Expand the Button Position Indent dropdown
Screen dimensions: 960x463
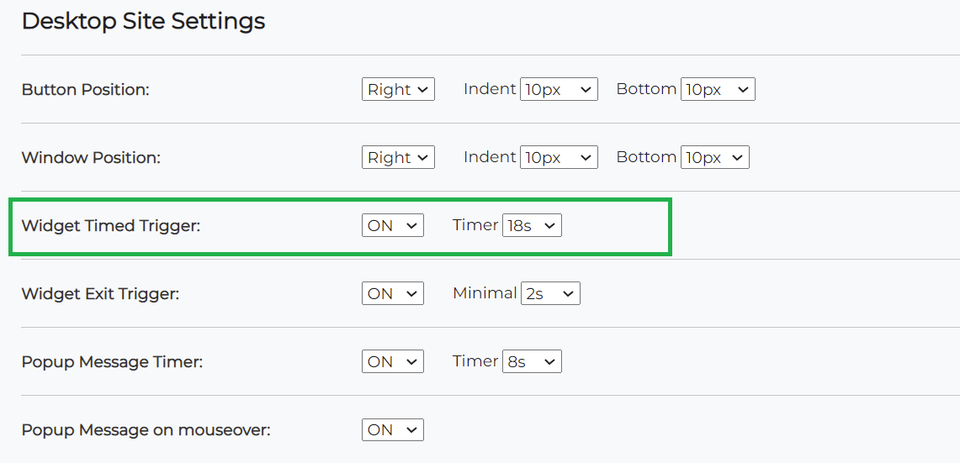click(x=559, y=90)
